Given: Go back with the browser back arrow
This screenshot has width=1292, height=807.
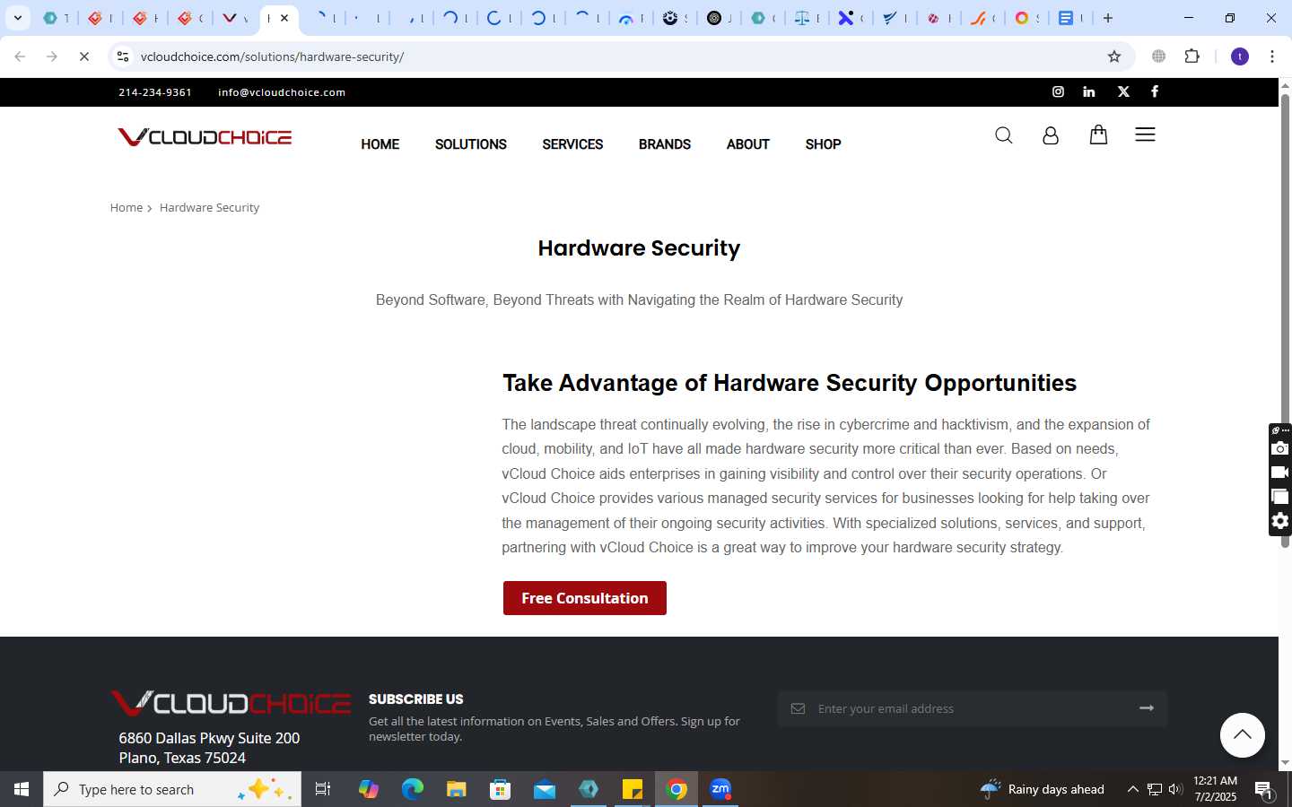Looking at the screenshot, I should 20,56.
